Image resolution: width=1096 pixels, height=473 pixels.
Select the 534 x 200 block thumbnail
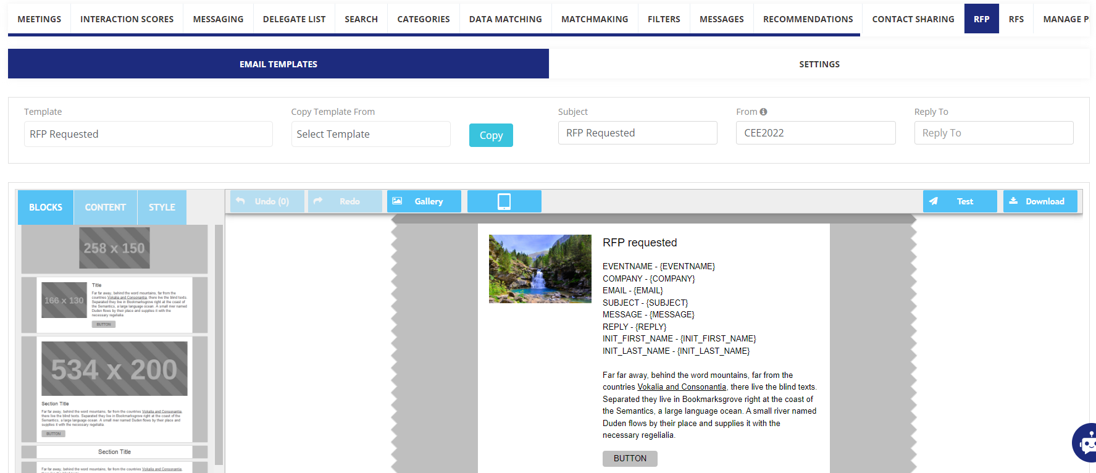pos(114,369)
